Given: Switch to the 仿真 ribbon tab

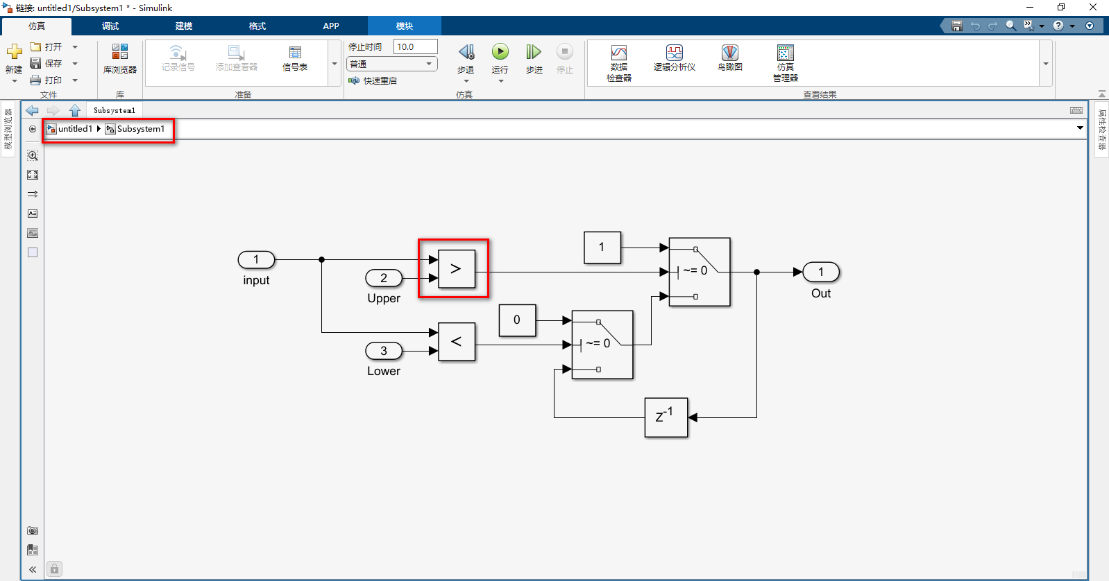Looking at the screenshot, I should (x=37, y=26).
